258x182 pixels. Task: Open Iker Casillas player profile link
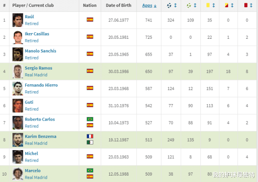click(37, 34)
